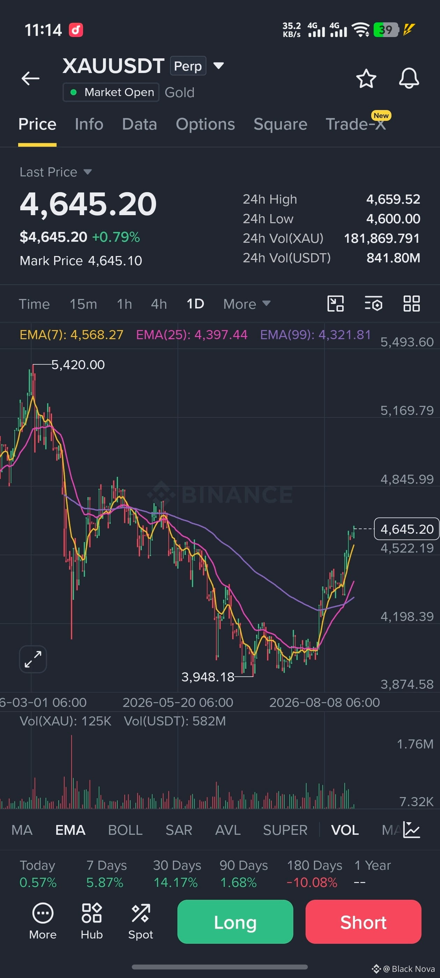Tap the Perp contract label
This screenshot has height=978, width=440.
188,66
